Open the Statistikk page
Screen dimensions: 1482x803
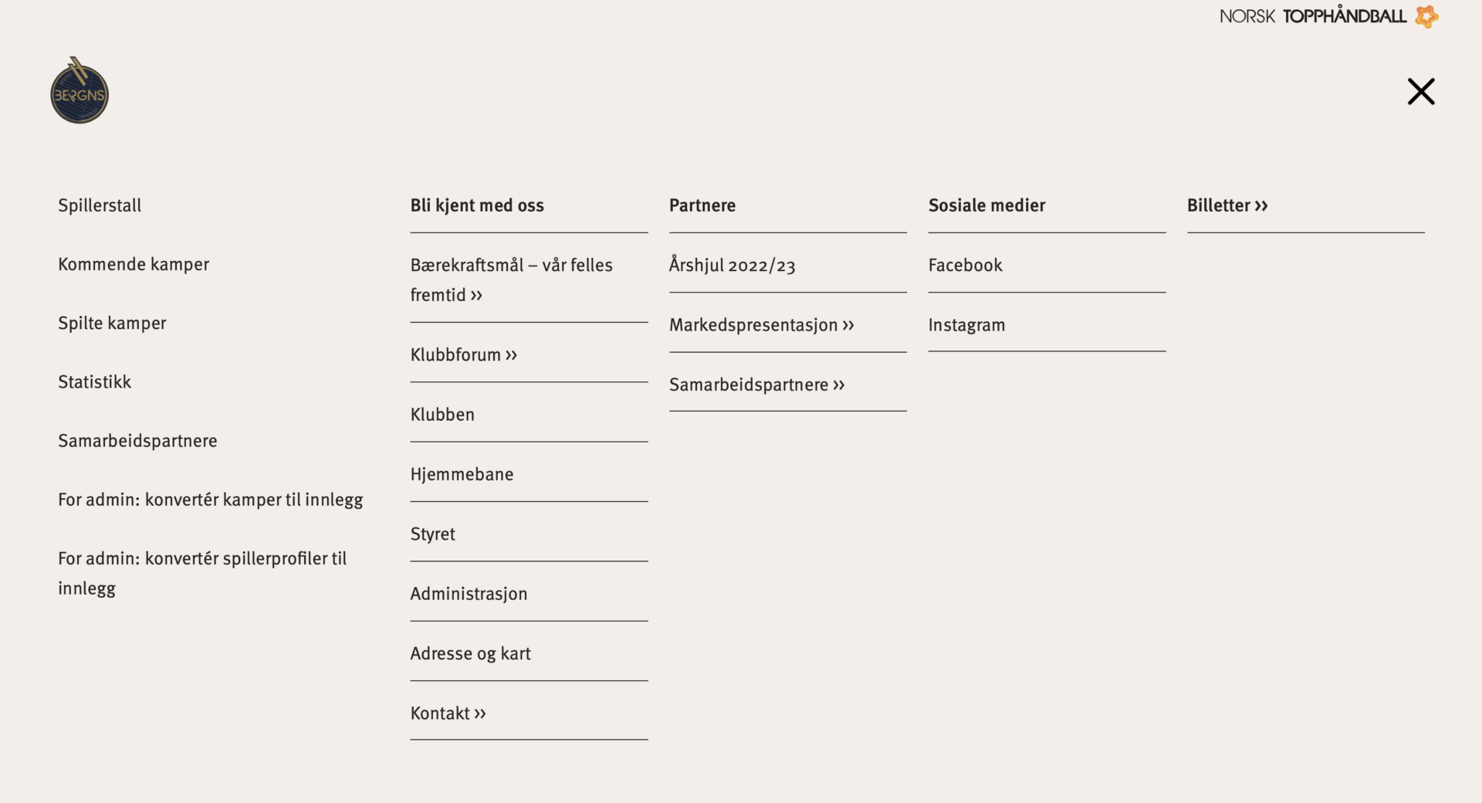pyautogui.click(x=94, y=381)
